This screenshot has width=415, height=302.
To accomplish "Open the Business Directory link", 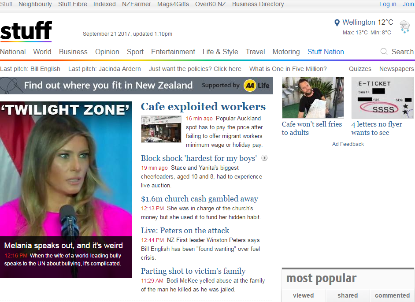I will click(258, 4).
